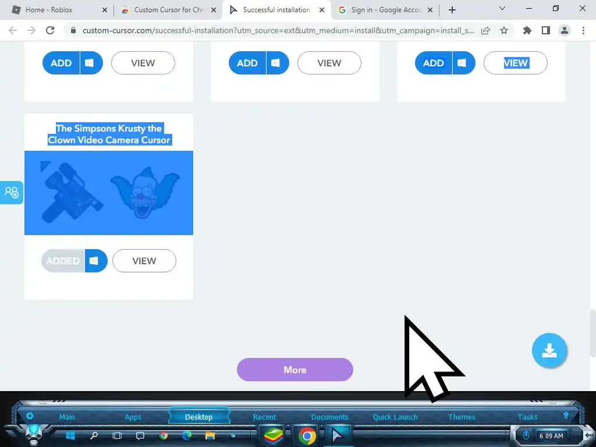The height and width of the screenshot is (447, 596).
Task: Close the Successful installation tab
Action: click(322, 10)
